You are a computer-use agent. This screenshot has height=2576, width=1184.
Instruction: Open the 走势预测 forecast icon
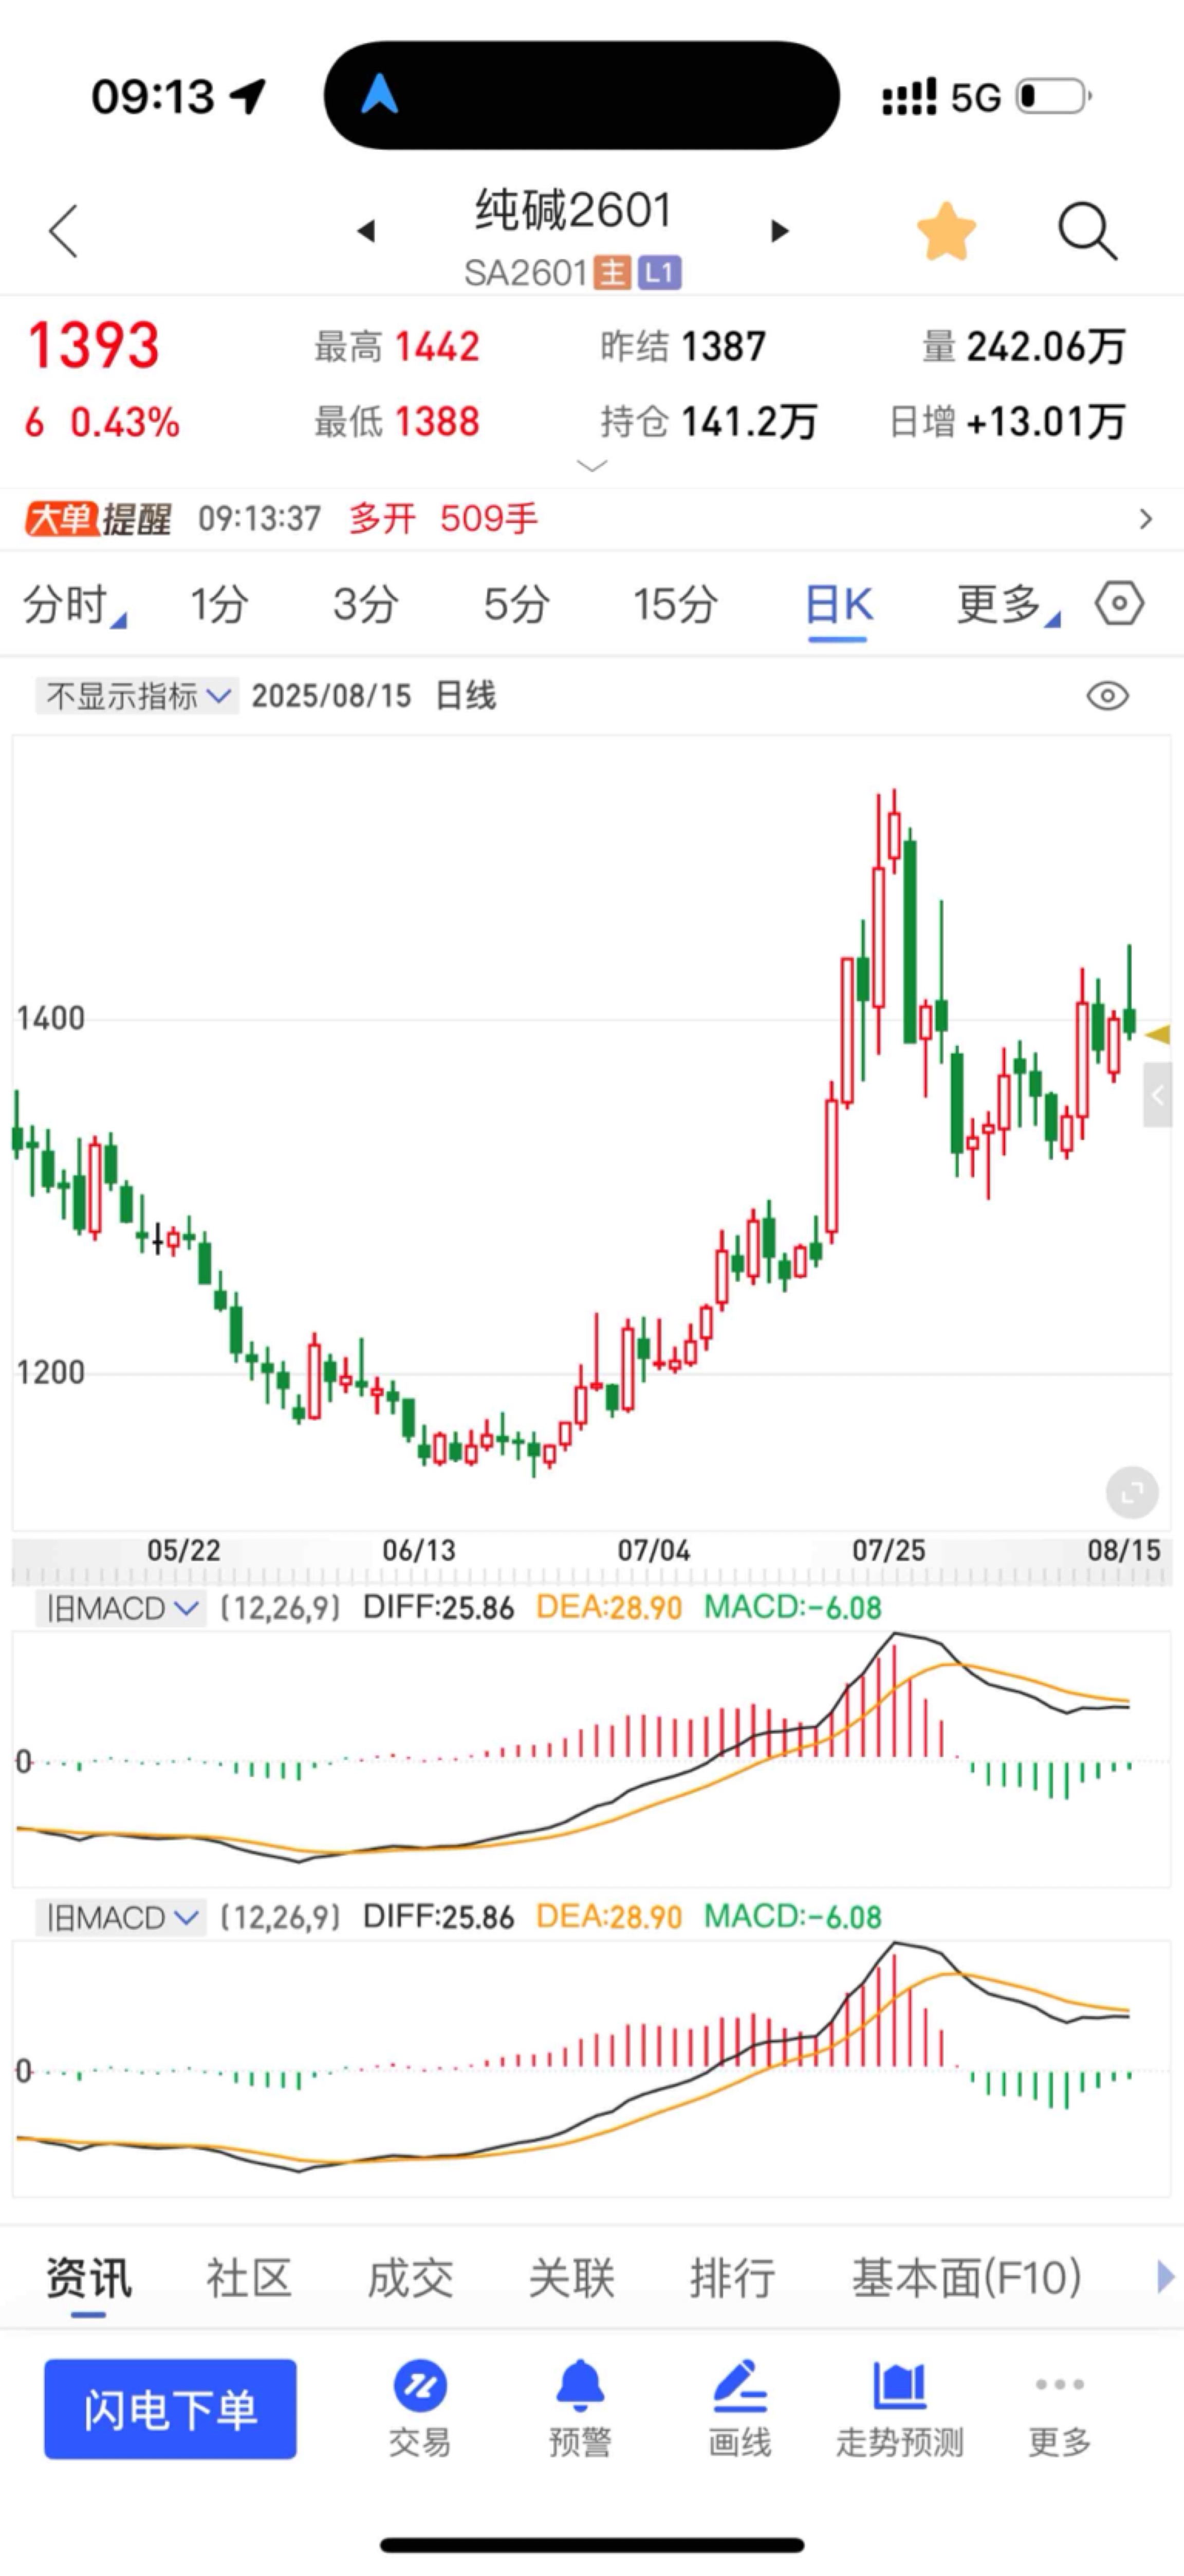pos(899,2408)
